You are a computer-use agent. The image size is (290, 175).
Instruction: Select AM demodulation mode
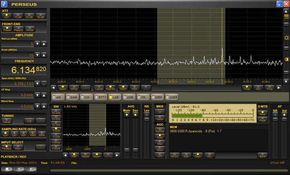(x=58, y=97)
